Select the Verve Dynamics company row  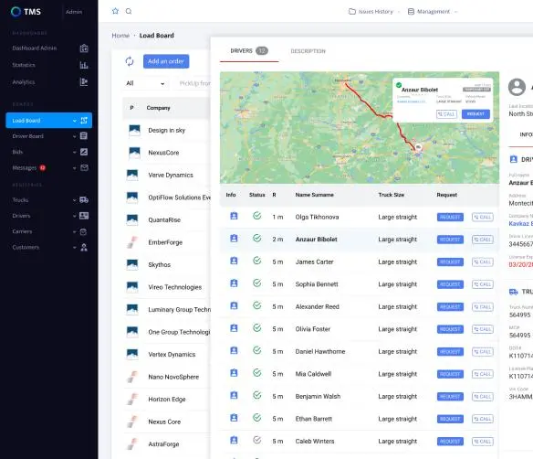pos(166,175)
